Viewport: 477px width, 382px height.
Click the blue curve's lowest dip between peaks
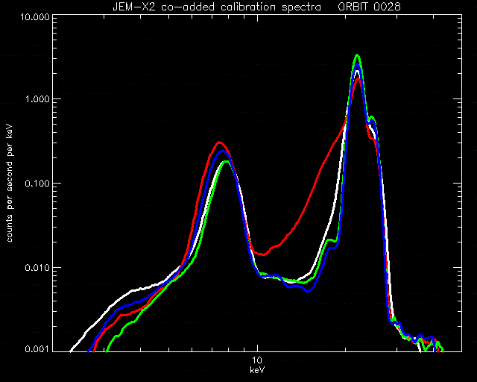308,292
